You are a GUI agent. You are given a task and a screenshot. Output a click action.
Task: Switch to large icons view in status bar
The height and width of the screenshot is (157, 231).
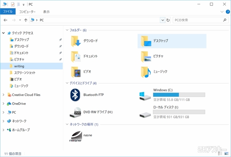pyautogui.click(x=226, y=154)
